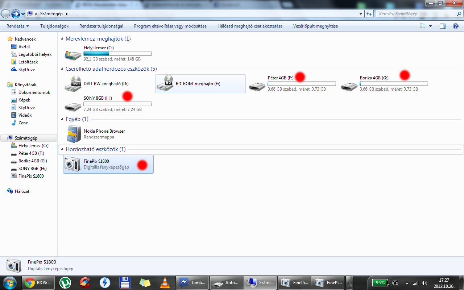Choose Hálózati meghajtó csatlakoztatása
The image size is (464, 290).
(x=250, y=26)
